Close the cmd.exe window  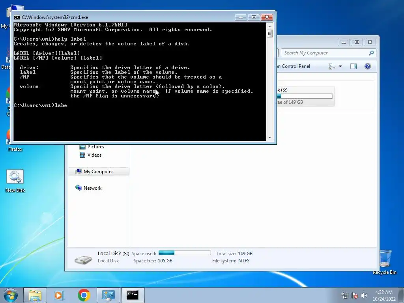tap(267, 17)
